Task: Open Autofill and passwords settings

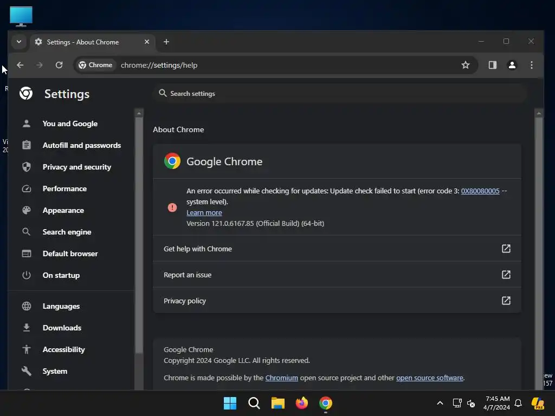Action: pyautogui.click(x=81, y=145)
